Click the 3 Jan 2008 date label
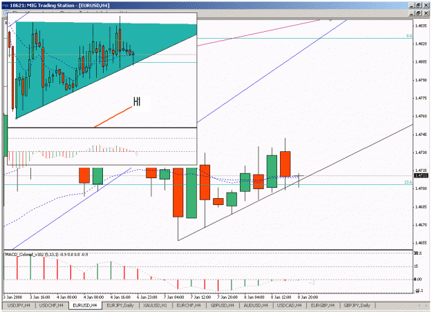The image size is (432, 312). (12, 297)
